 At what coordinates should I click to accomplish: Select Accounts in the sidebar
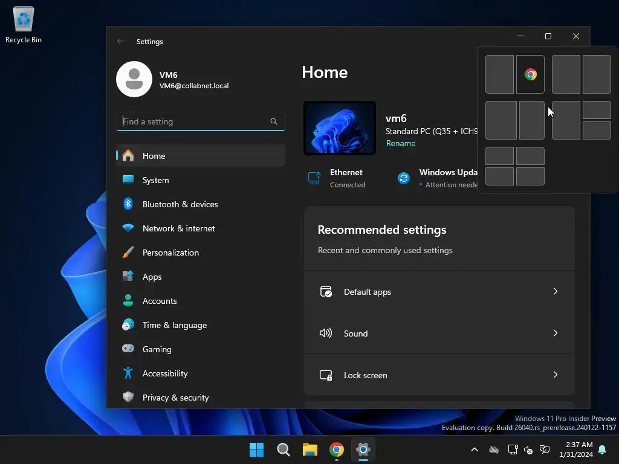click(x=201, y=301)
